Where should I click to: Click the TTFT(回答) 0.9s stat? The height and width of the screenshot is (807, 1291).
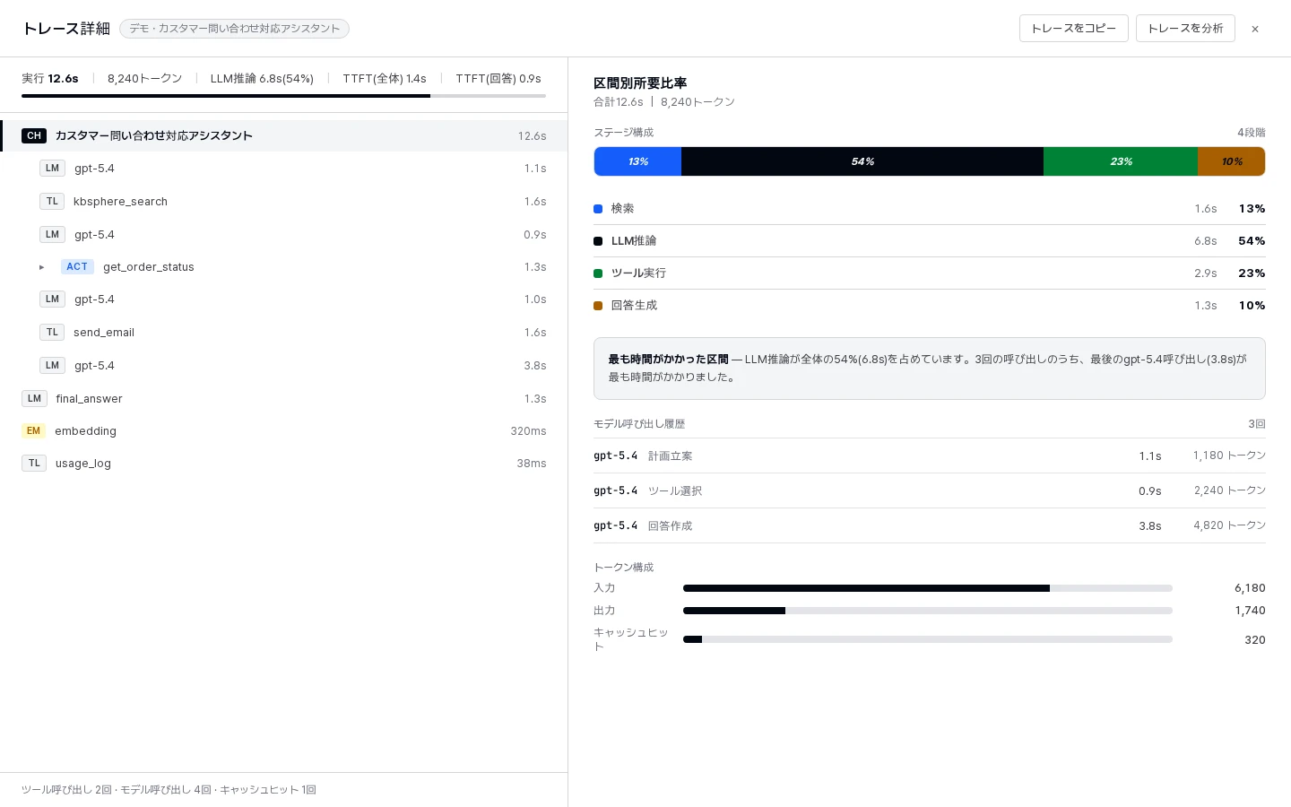(x=498, y=79)
